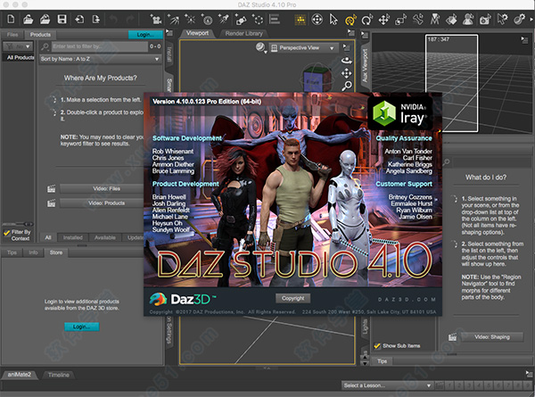Select the Joint Editor bone tool
The height and width of the screenshot is (397, 535).
pyautogui.click(x=417, y=20)
